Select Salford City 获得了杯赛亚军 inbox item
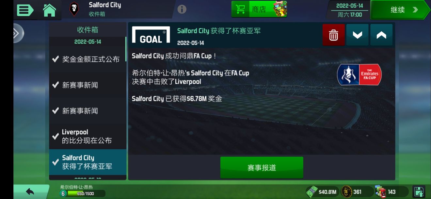 [x=88, y=162]
